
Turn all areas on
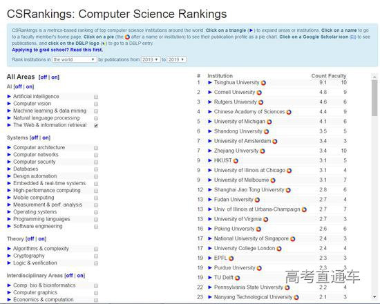pyautogui.click(x=55, y=77)
